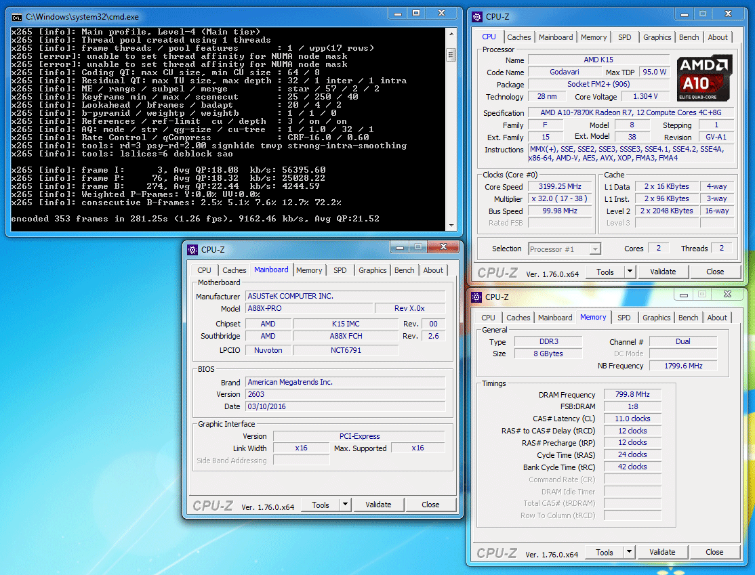The height and width of the screenshot is (575, 755).
Task: Open Memory tab in the CPU window
Action: point(593,37)
